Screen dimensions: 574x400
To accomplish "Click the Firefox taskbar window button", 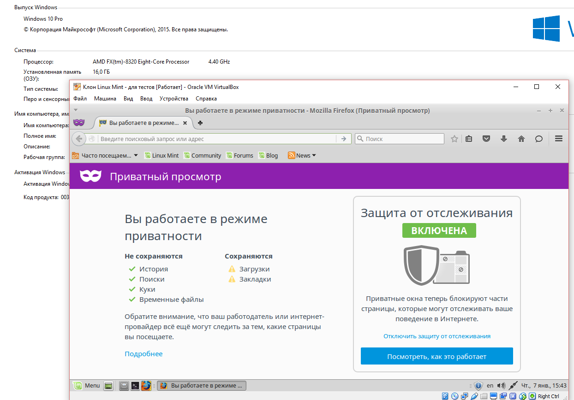I will [202, 385].
